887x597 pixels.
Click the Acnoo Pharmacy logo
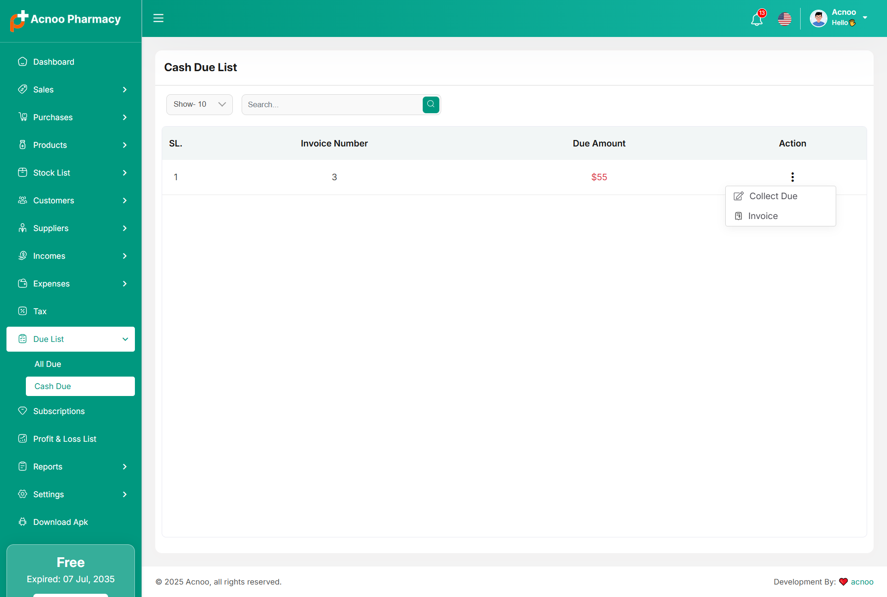[66, 19]
